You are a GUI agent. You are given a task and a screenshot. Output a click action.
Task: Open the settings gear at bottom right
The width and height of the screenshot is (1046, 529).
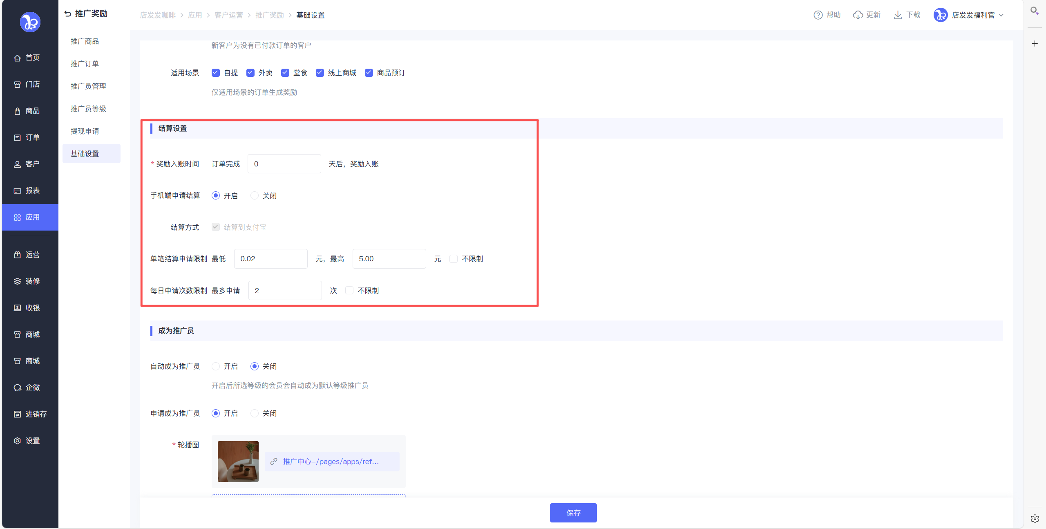[x=1035, y=518]
